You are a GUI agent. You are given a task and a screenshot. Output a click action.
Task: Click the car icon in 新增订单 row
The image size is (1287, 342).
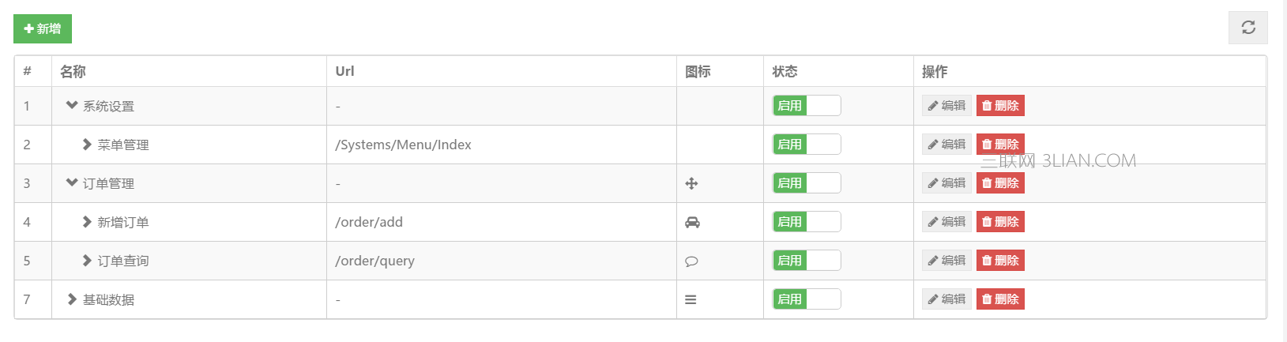point(692,222)
